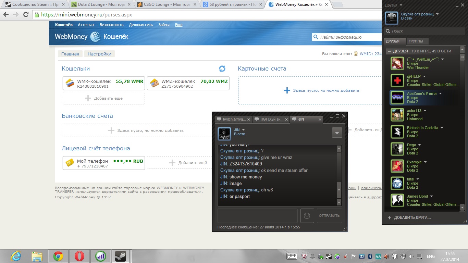Open the WMR-кошелёк purse card

[104, 83]
